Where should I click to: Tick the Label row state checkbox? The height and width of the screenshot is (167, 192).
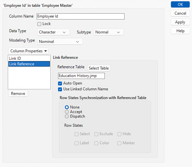77,143
